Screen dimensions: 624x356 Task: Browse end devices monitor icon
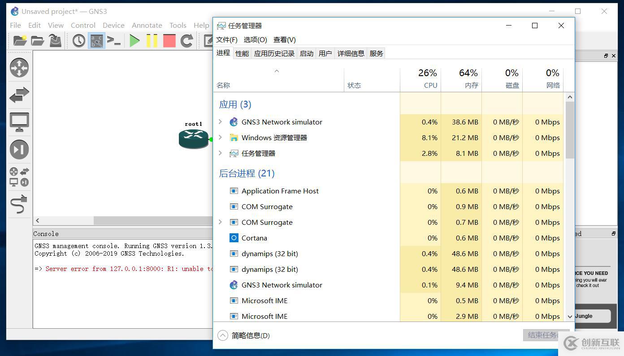tap(19, 122)
